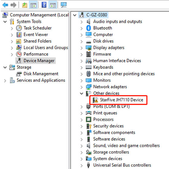Click the Processors chip icon
Screen dimensions: 169x169
pos(88,119)
